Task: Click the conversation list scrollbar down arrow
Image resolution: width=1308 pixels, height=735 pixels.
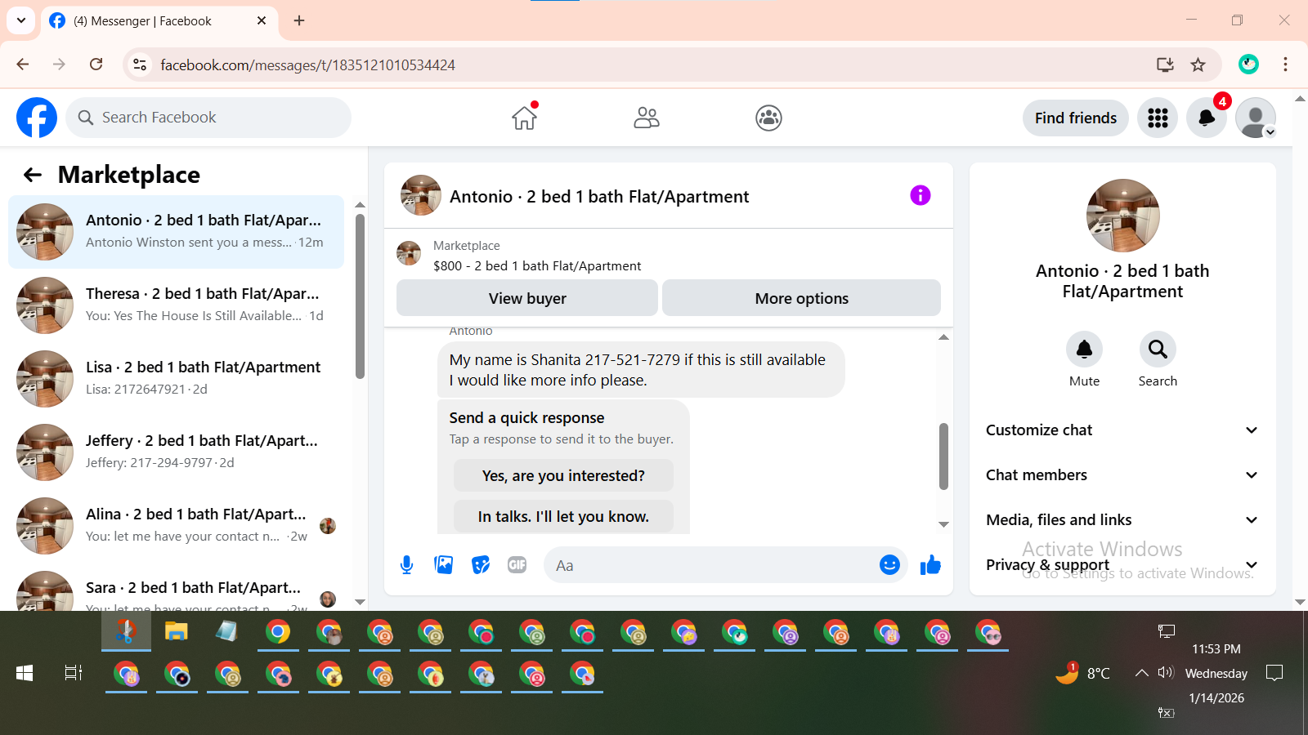Action: (x=360, y=603)
